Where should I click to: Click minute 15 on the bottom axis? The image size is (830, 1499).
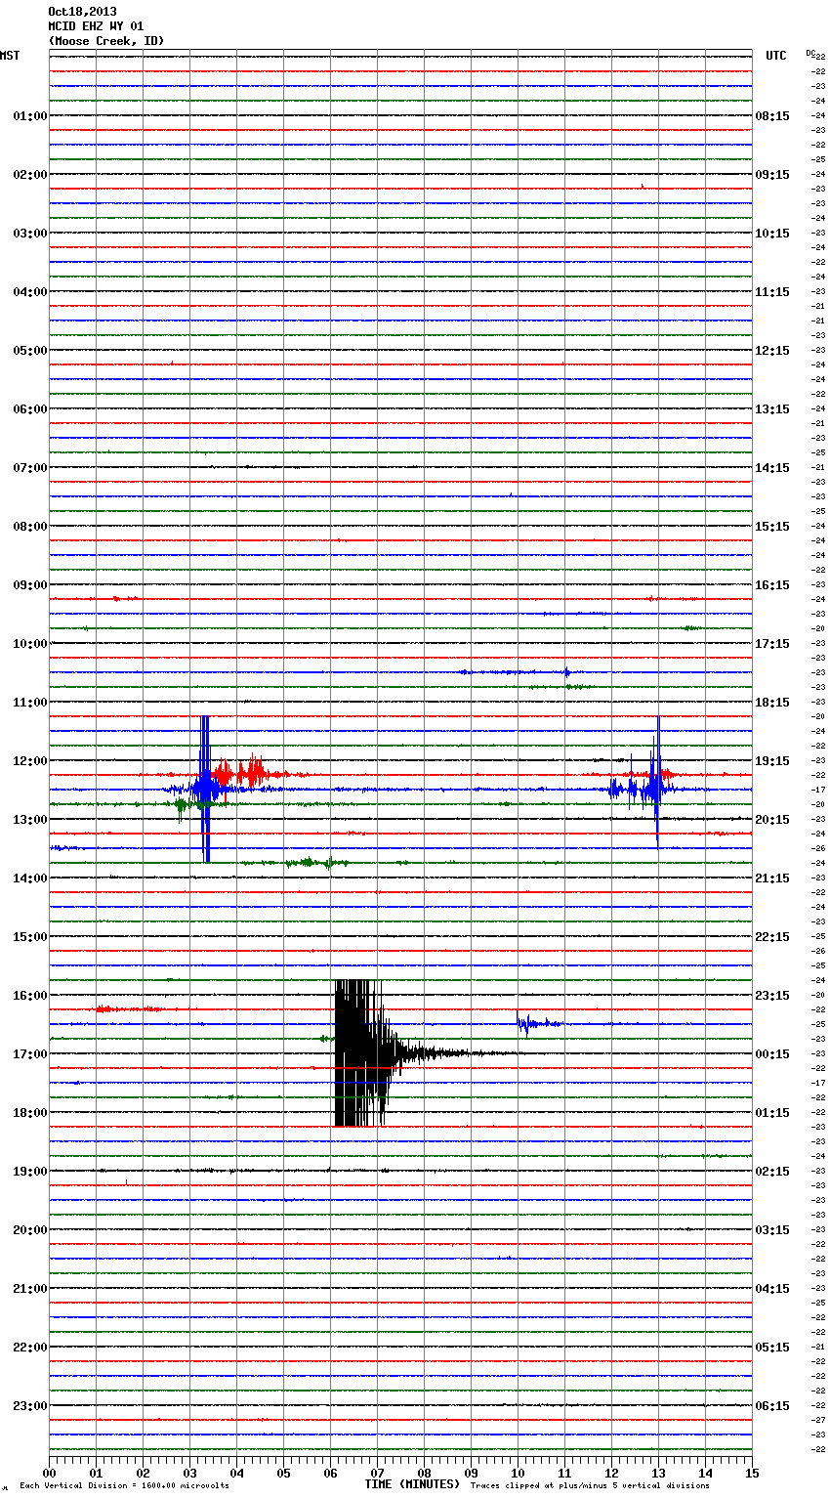point(752,1472)
